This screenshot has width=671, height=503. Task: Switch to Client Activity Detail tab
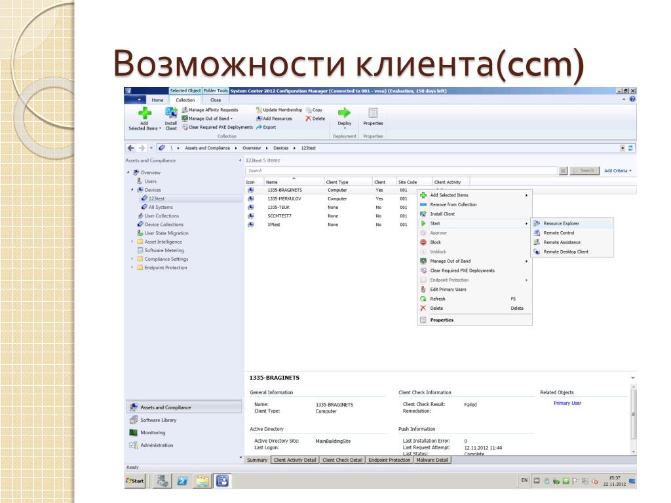[x=295, y=460]
